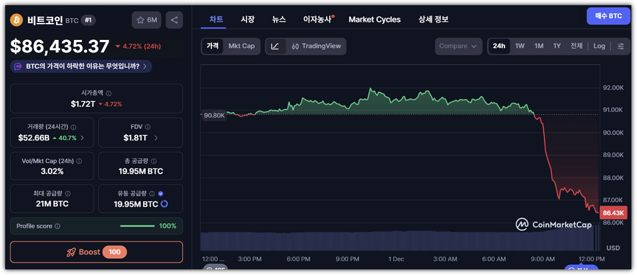Show info icon next to 거래량 (24시간)
Screen dimensions: 637x275
(x=73, y=127)
